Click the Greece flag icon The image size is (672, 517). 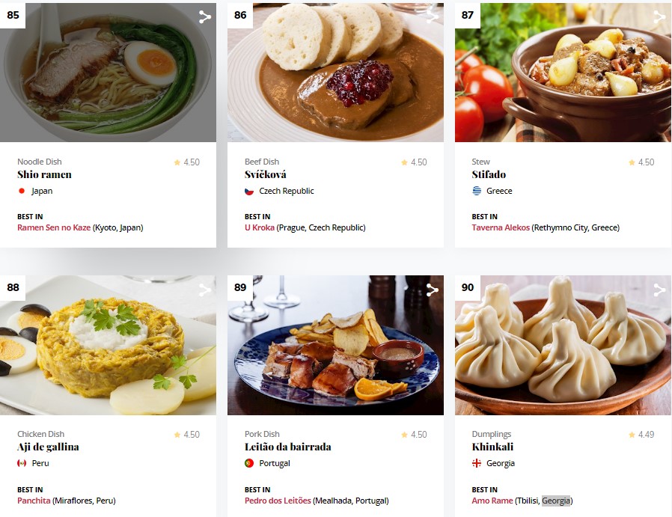(477, 191)
